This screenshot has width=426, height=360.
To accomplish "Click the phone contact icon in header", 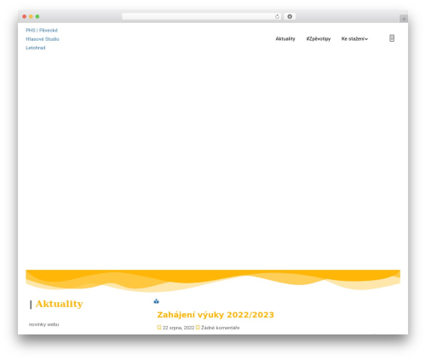I will [392, 38].
